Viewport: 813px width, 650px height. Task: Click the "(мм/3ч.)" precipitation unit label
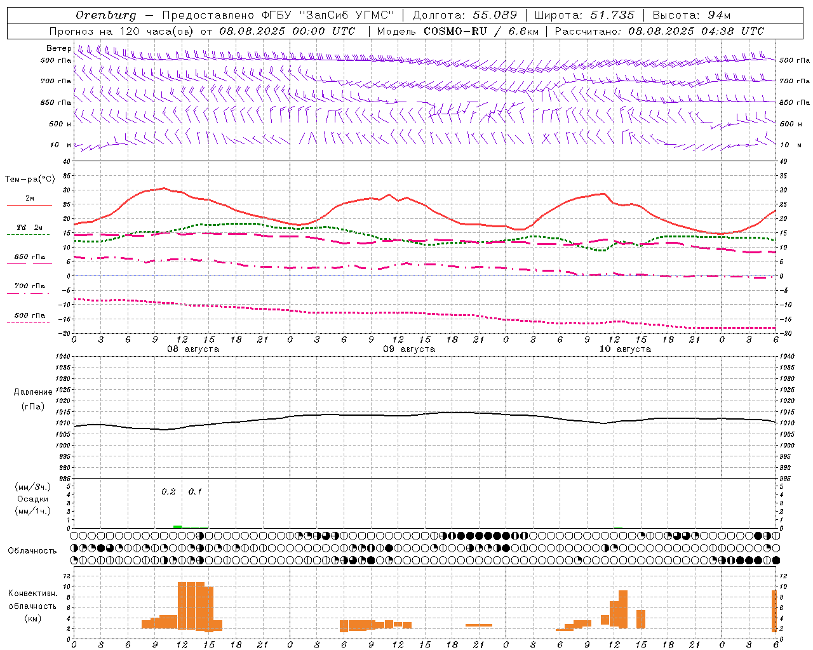coord(33,487)
